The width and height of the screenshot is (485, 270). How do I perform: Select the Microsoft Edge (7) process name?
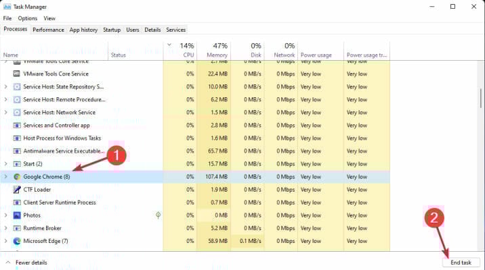tap(45, 241)
